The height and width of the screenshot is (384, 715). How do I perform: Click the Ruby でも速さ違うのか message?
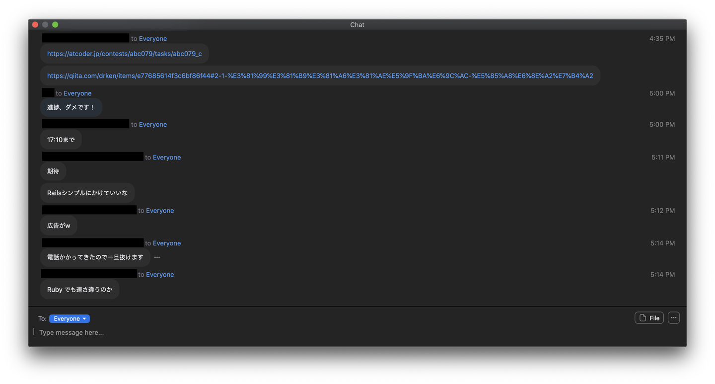tap(79, 290)
